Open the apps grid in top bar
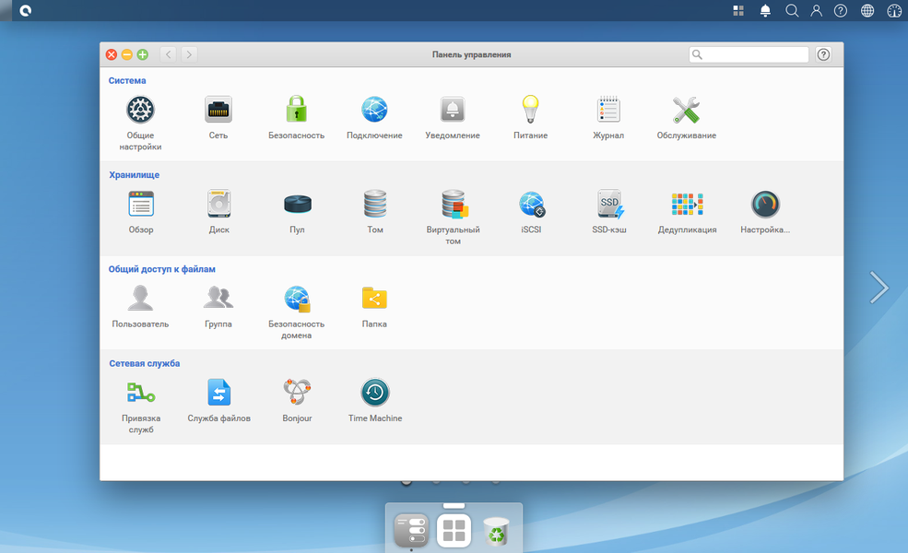The width and height of the screenshot is (908, 553). tap(738, 10)
